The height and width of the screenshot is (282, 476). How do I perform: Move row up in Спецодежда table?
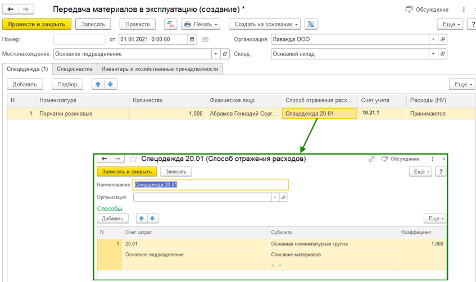98,84
